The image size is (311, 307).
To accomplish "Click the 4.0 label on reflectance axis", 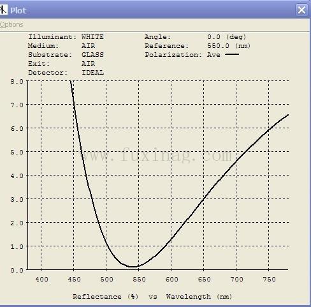I will click(17, 176).
